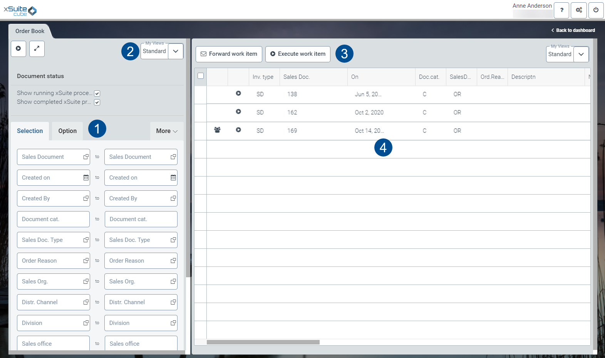Expand the More menu

click(x=167, y=131)
